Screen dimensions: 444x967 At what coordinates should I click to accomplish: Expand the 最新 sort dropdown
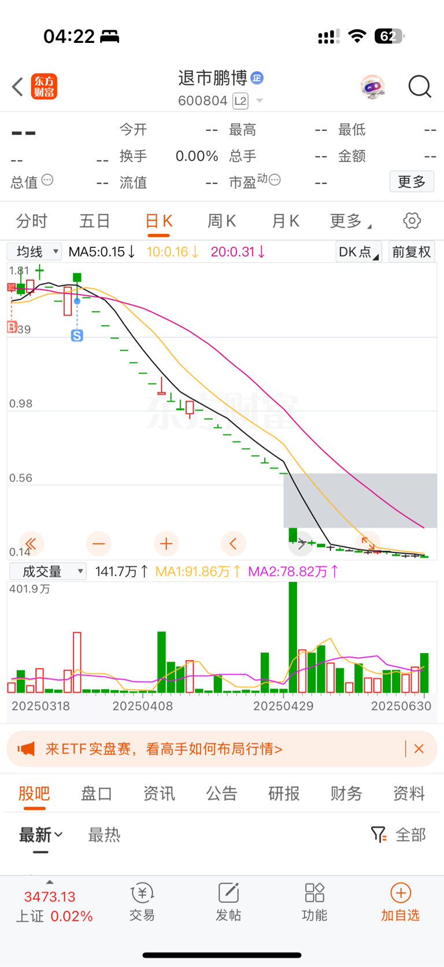tap(40, 835)
